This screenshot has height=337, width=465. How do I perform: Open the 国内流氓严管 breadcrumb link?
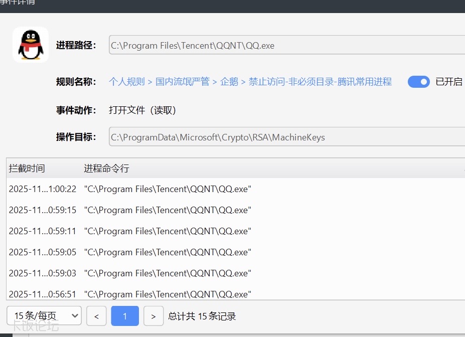(x=183, y=82)
